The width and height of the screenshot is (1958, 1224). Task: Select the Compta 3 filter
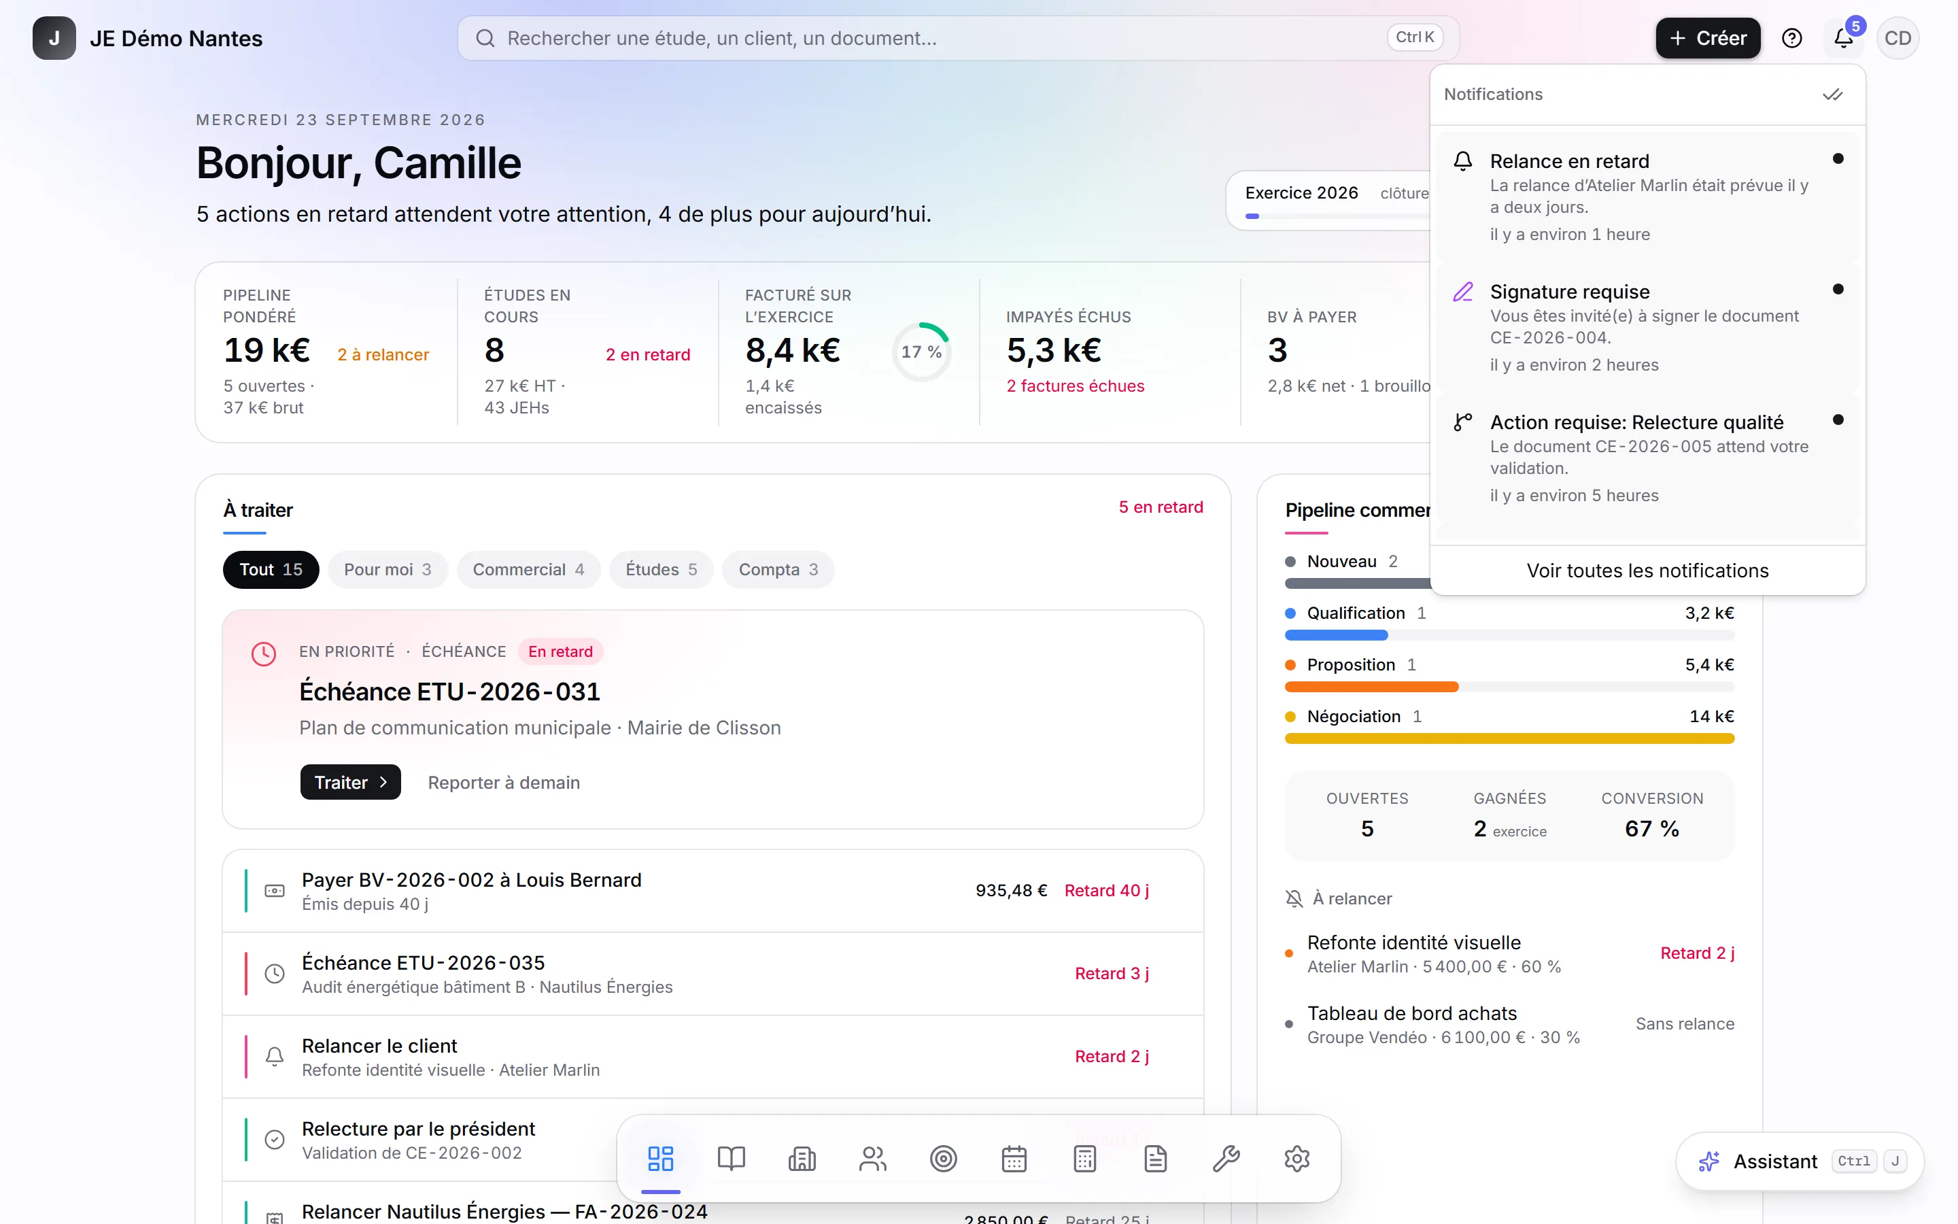pyautogui.click(x=778, y=570)
